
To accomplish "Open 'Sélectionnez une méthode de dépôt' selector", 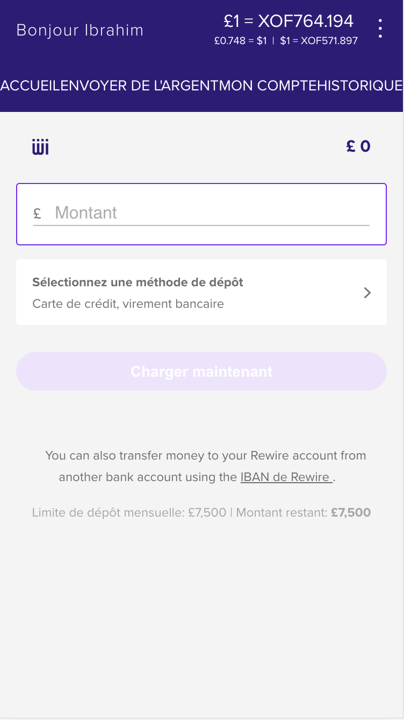I will pyautogui.click(x=138, y=283).
